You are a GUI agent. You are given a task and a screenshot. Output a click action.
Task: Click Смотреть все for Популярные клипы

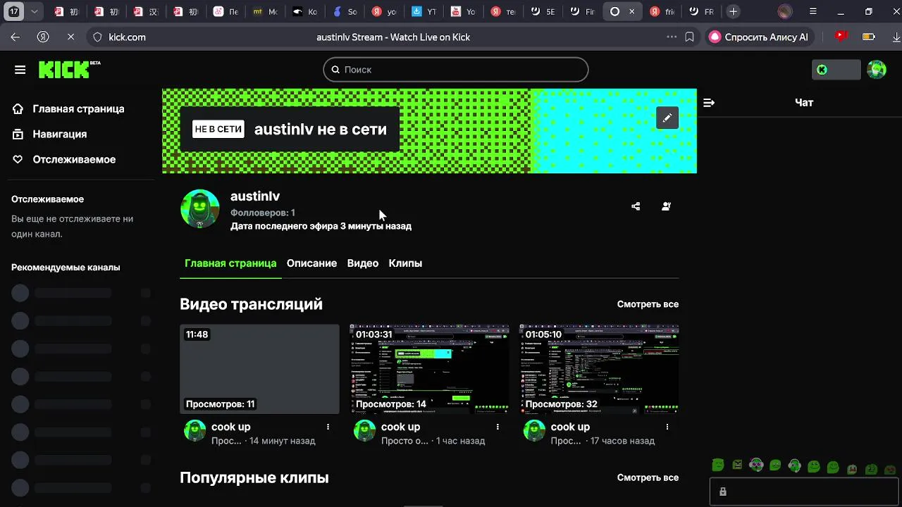(648, 477)
